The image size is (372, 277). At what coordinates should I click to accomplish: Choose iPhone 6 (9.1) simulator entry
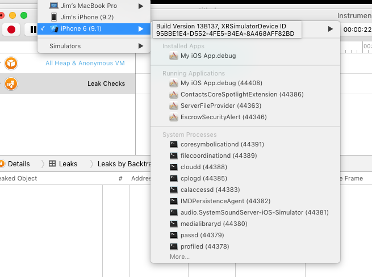tap(94, 29)
